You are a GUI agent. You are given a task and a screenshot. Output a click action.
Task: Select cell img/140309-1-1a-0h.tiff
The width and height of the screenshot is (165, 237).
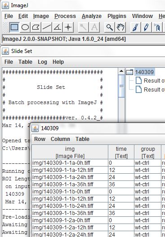70,163
